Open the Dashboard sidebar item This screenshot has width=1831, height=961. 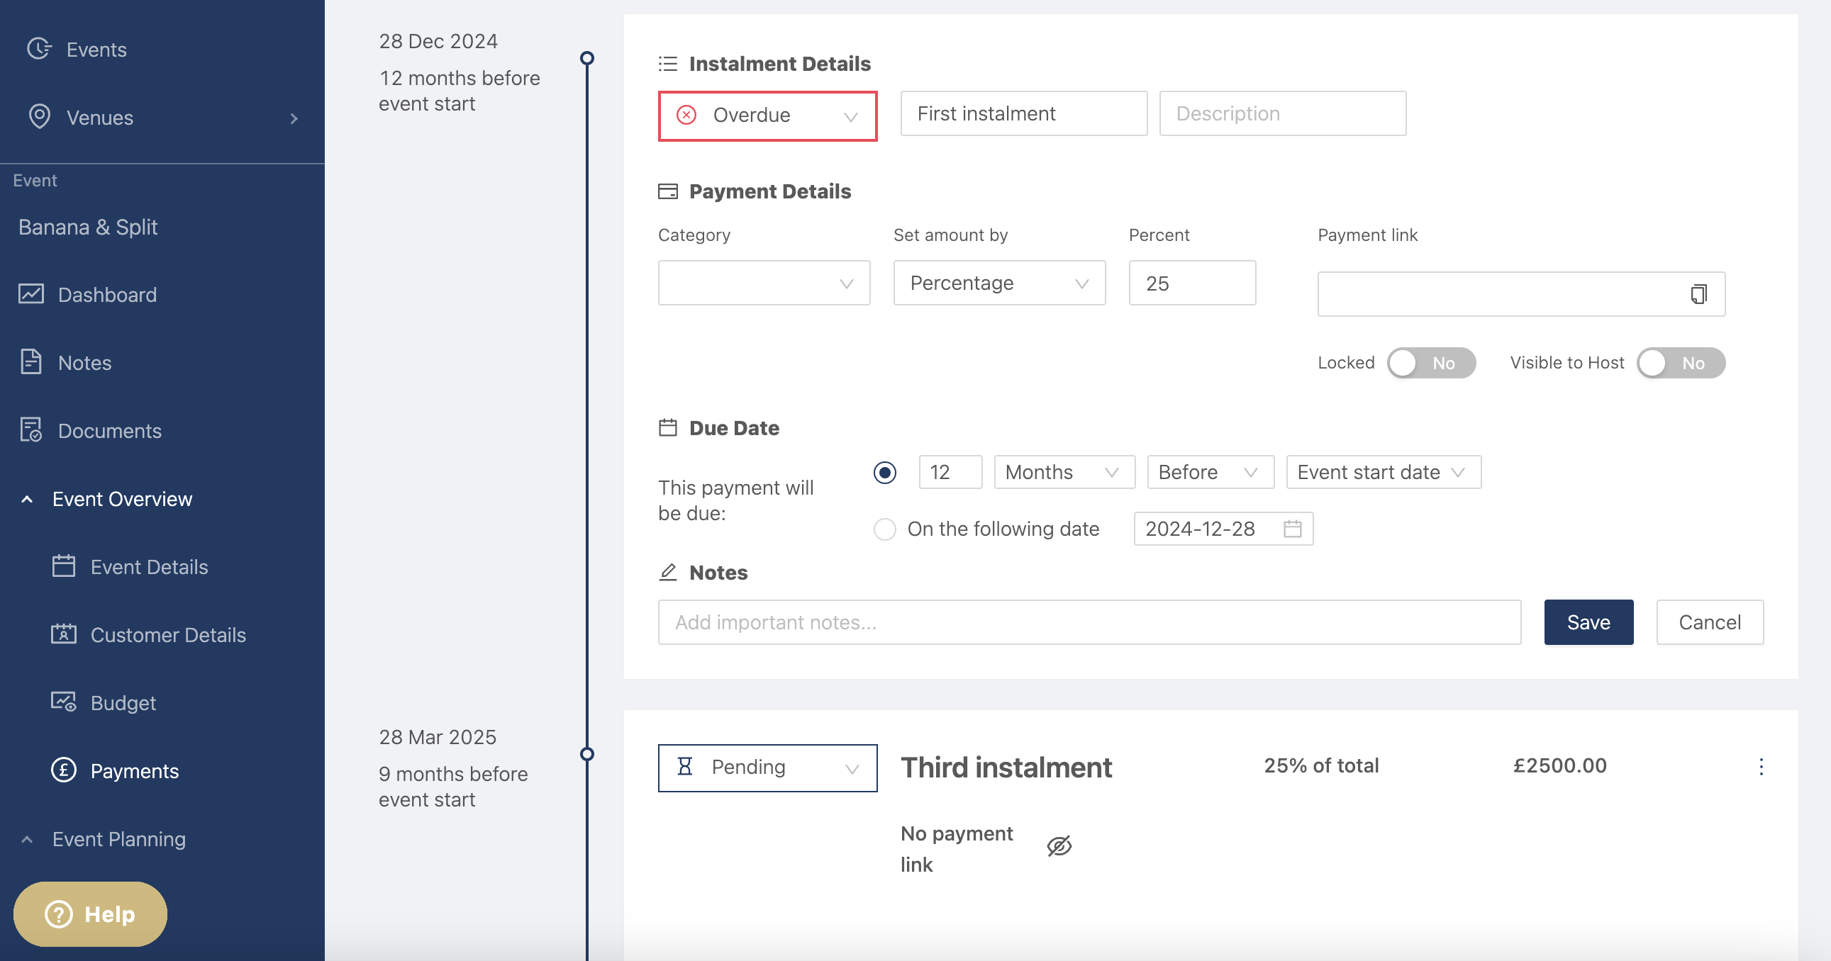106,295
